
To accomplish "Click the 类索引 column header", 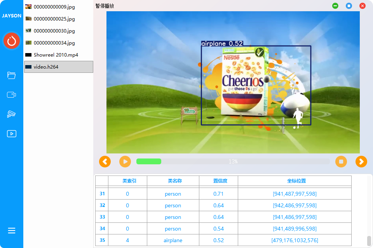I will coord(128,181).
